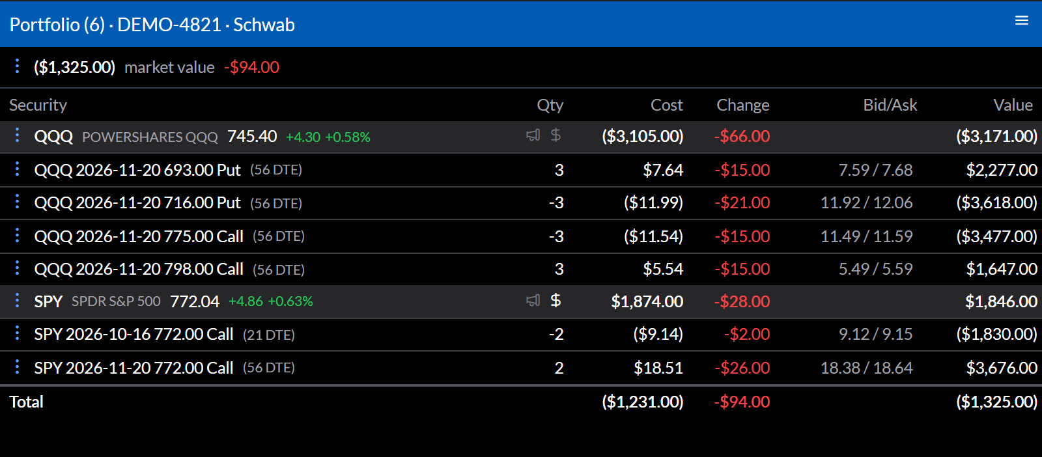The image size is (1042, 457).
Task: Click the $5.54 cost cell
Action: (x=663, y=269)
